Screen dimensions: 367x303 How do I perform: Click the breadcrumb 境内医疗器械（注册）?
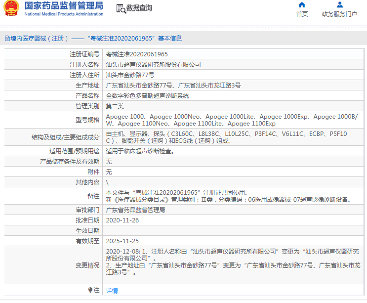point(39,38)
